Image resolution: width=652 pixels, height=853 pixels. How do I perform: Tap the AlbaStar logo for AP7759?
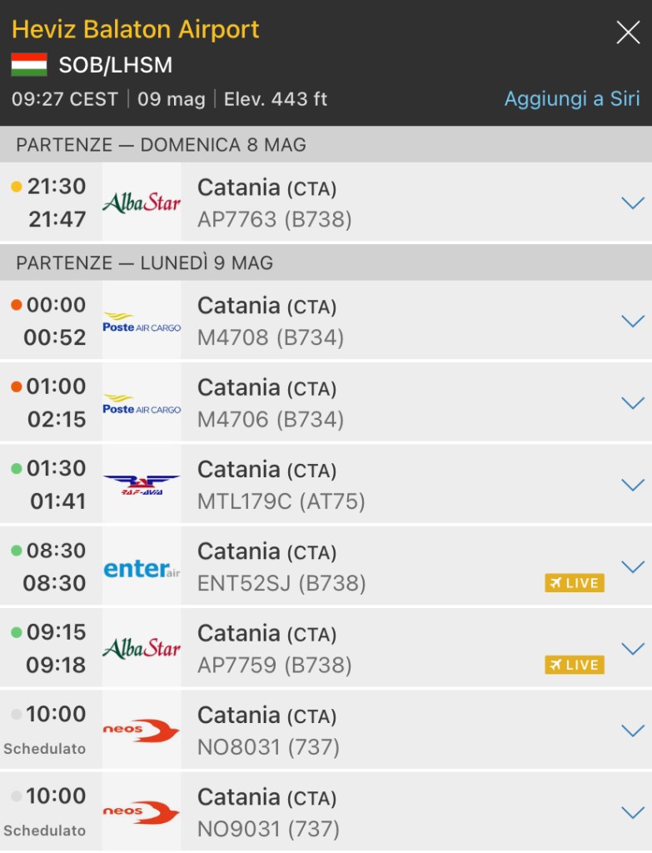[142, 649]
